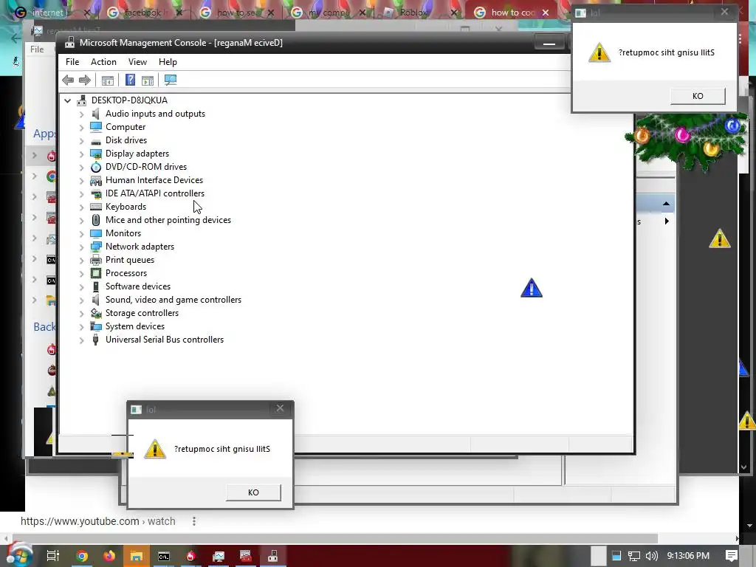Select the Keyboards text row

126,207
